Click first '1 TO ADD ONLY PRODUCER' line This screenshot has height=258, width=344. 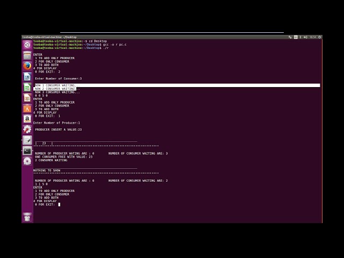point(55,58)
